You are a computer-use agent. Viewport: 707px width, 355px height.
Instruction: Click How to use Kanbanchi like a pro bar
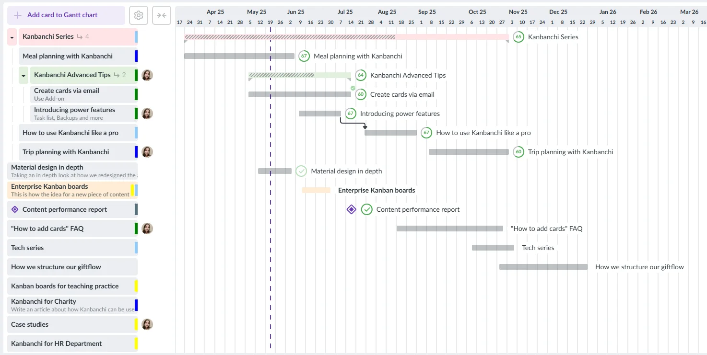[x=390, y=133]
